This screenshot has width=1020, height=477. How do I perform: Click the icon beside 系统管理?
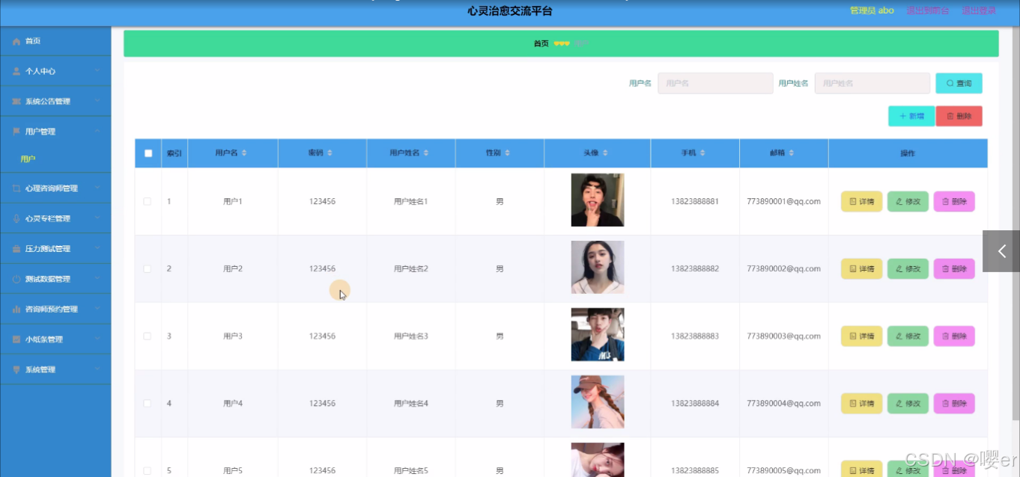[x=16, y=369]
